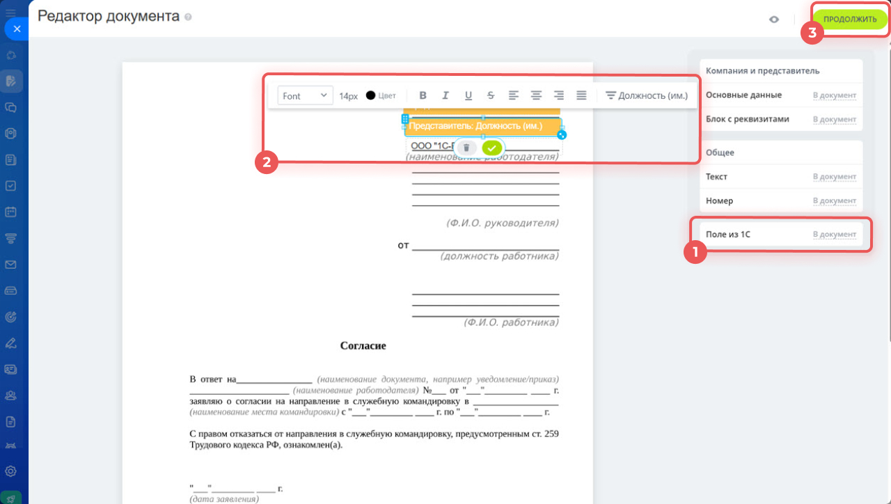Apply italic formatting to the field
Screen dimensions: 891x504
point(445,96)
